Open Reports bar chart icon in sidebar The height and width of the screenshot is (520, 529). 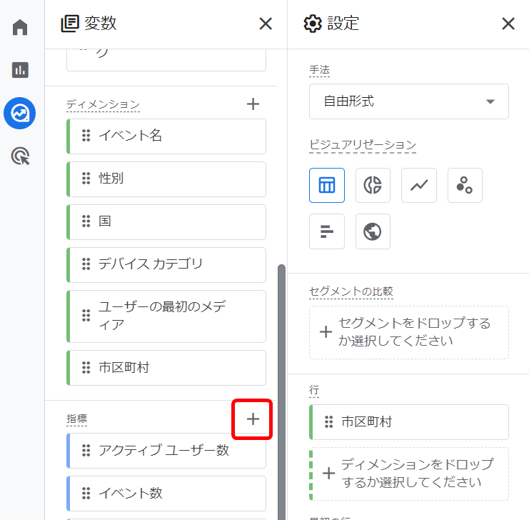pyautogui.click(x=20, y=70)
